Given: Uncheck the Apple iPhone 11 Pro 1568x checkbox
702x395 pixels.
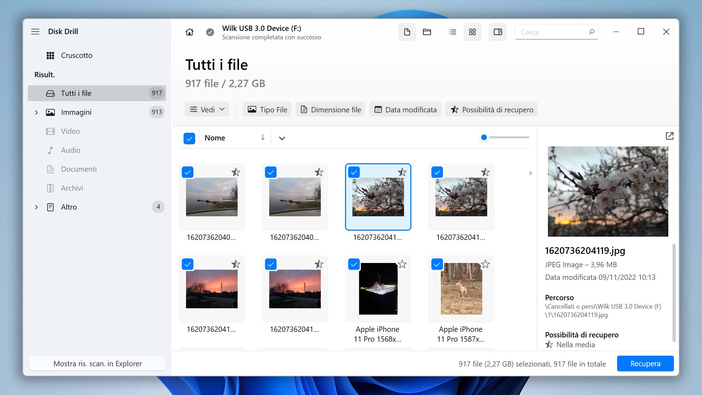Looking at the screenshot, I should 354,264.
